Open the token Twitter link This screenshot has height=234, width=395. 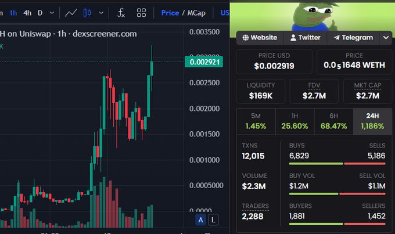coord(306,38)
